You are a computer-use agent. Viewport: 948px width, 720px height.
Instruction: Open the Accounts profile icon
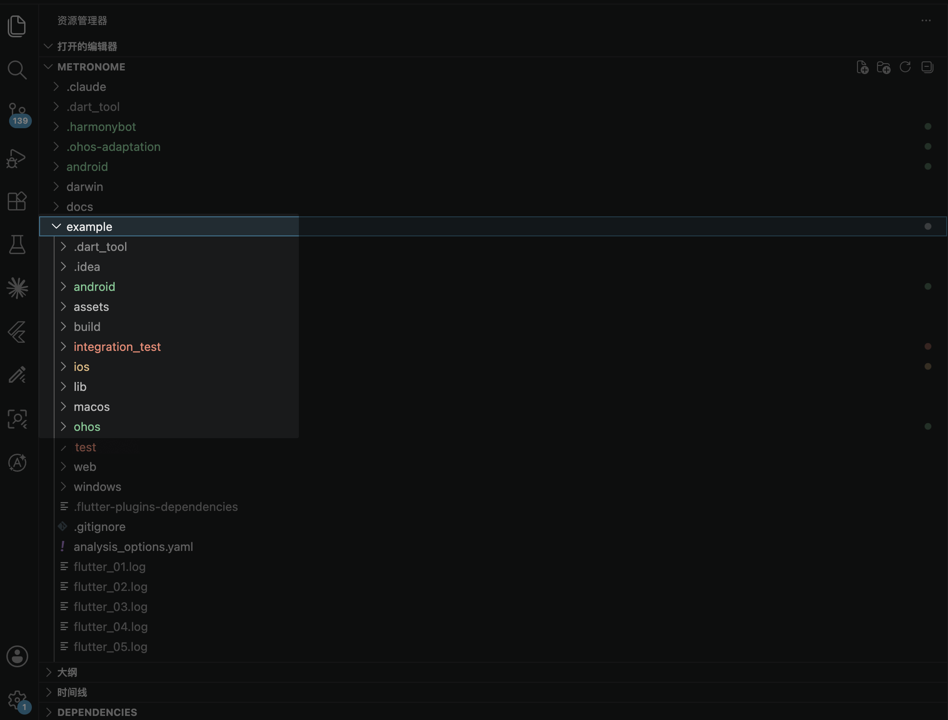(x=17, y=656)
